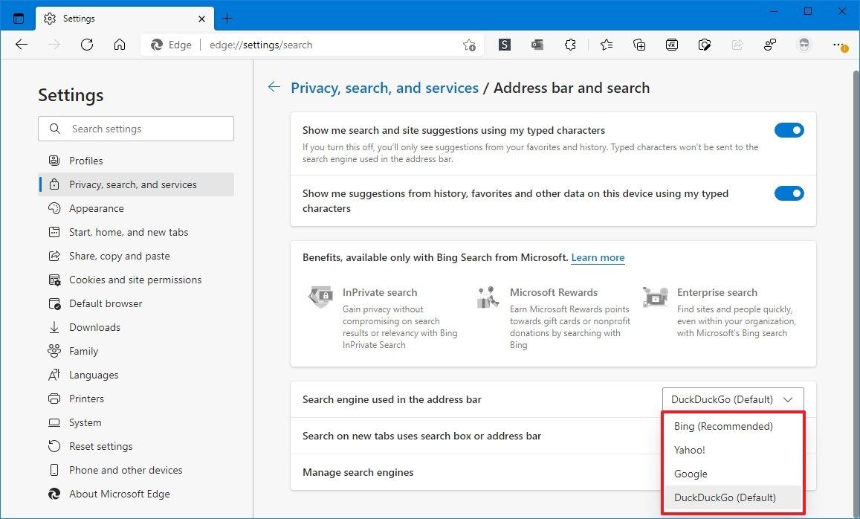This screenshot has width=860, height=519.
Task: Choose Google as the search engine
Action: pos(691,474)
